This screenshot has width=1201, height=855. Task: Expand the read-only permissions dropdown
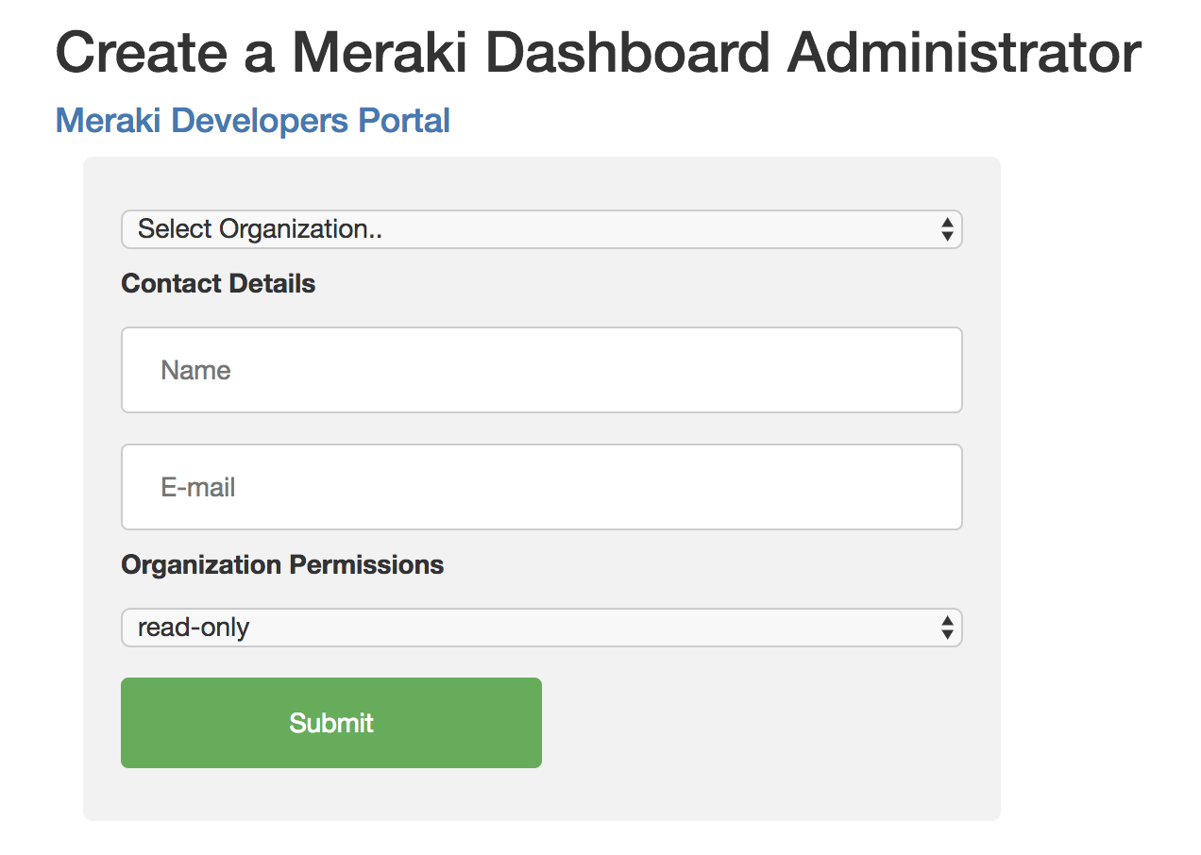[x=541, y=628]
